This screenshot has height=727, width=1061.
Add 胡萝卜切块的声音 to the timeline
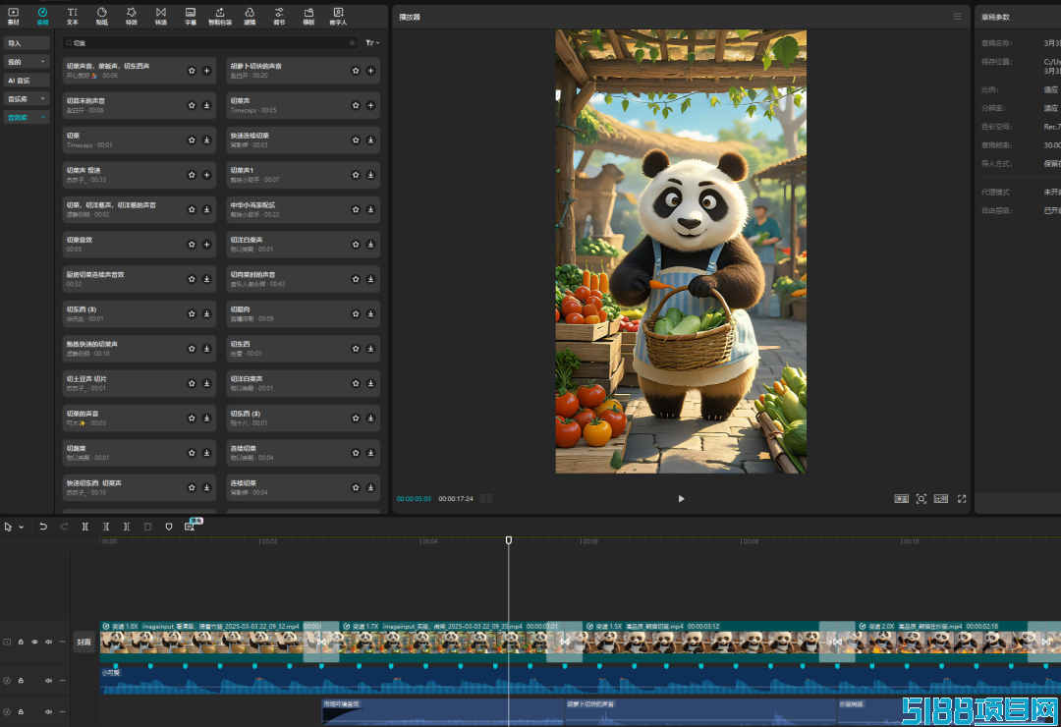370,71
